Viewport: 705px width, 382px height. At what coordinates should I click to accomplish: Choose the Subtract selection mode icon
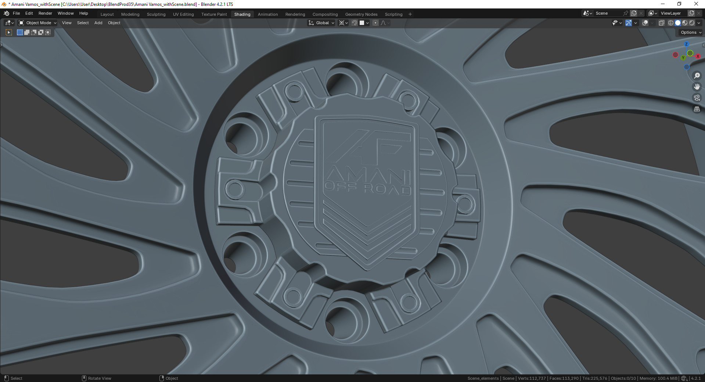(x=34, y=32)
